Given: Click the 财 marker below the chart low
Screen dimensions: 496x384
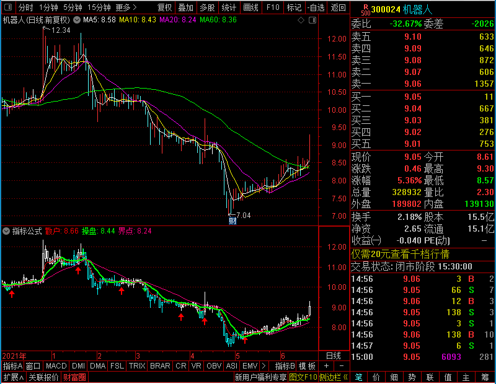Looking at the screenshot, I should pos(232,221).
